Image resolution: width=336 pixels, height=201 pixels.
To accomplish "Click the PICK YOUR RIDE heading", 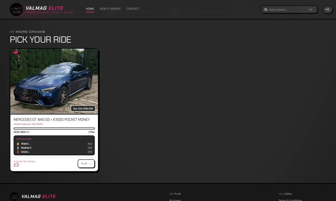I will 40,40.
